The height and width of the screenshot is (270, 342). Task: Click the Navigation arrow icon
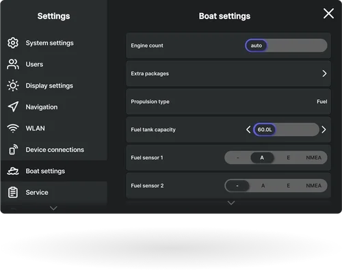point(13,107)
